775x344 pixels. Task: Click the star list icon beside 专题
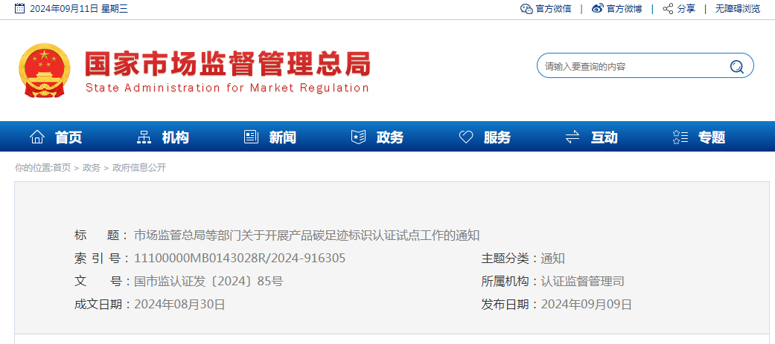pyautogui.click(x=680, y=137)
